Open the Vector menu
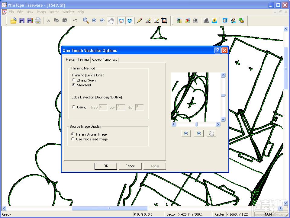This screenshot has height=218, width=290. tap(54, 12)
